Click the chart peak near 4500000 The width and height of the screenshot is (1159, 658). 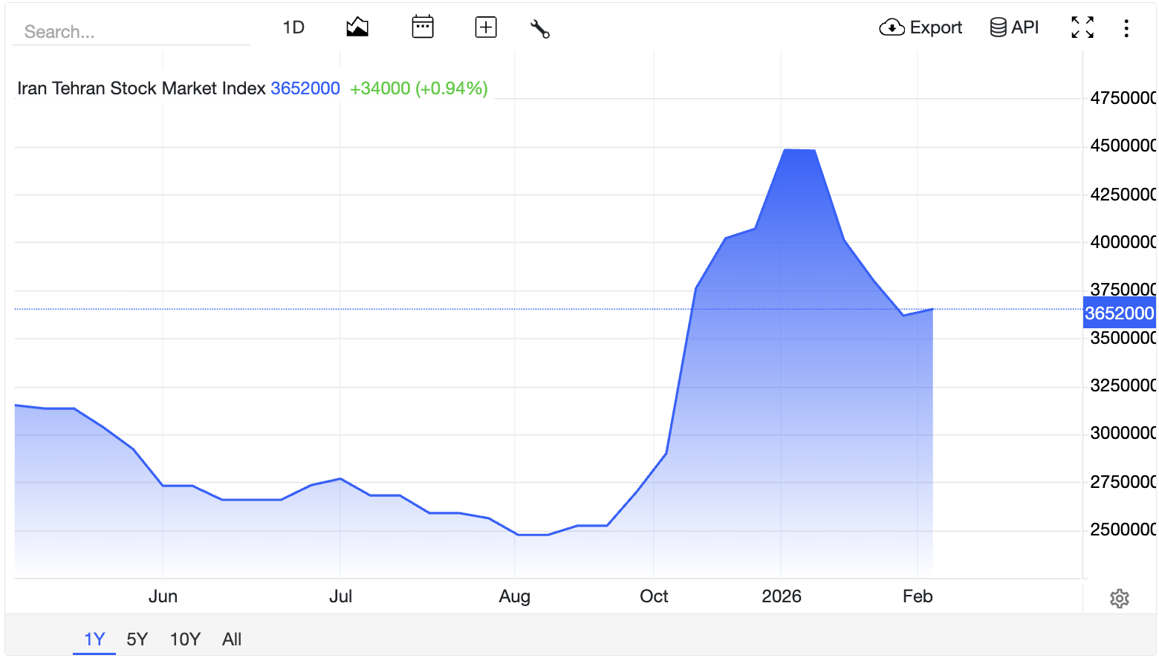[800, 150]
